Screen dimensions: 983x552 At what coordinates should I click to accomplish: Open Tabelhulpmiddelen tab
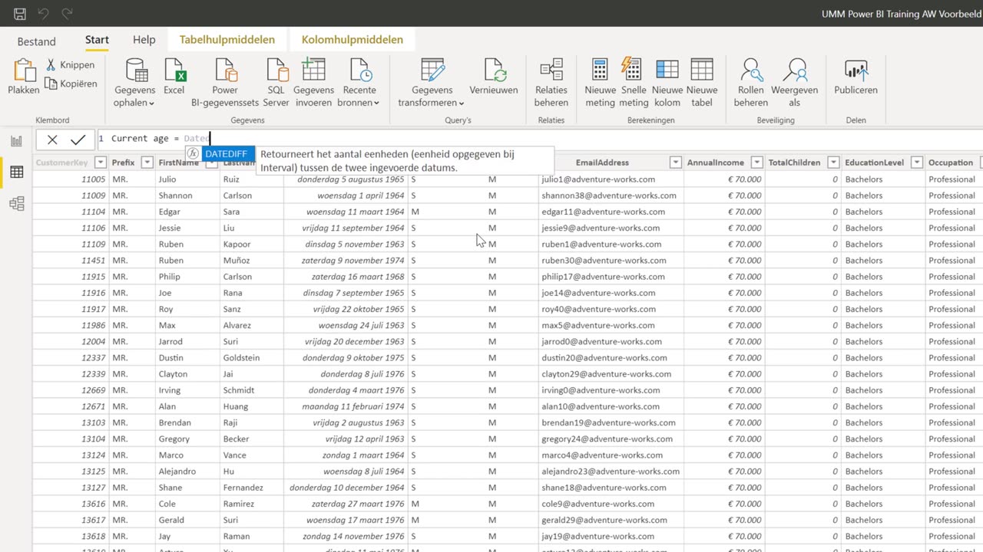227,40
